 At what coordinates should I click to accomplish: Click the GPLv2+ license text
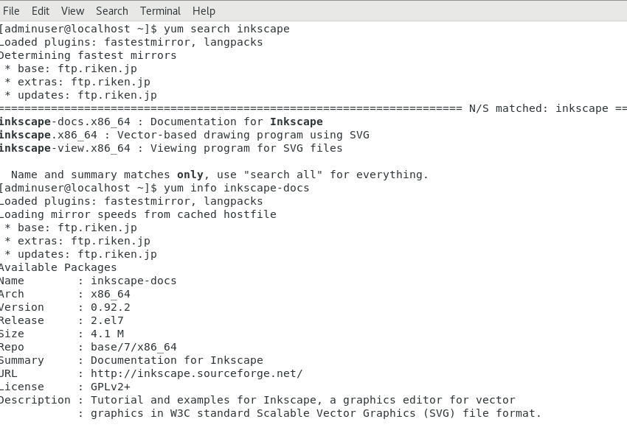point(111,387)
